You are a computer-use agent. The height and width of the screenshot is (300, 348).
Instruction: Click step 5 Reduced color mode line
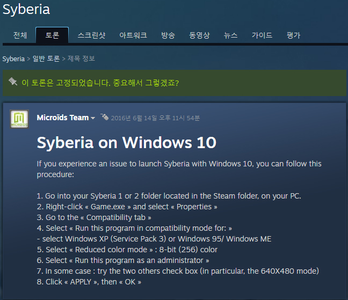click(x=127, y=250)
